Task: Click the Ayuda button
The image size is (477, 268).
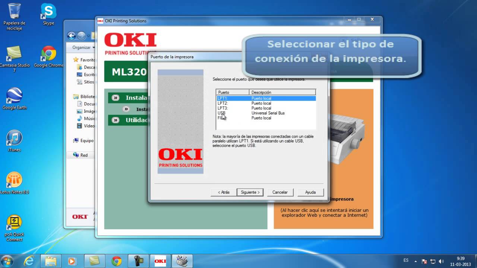Action: 310,192
